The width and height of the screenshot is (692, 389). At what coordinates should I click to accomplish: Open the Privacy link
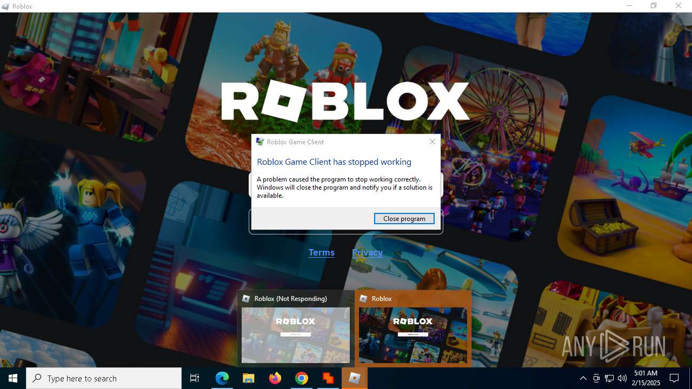click(x=367, y=252)
